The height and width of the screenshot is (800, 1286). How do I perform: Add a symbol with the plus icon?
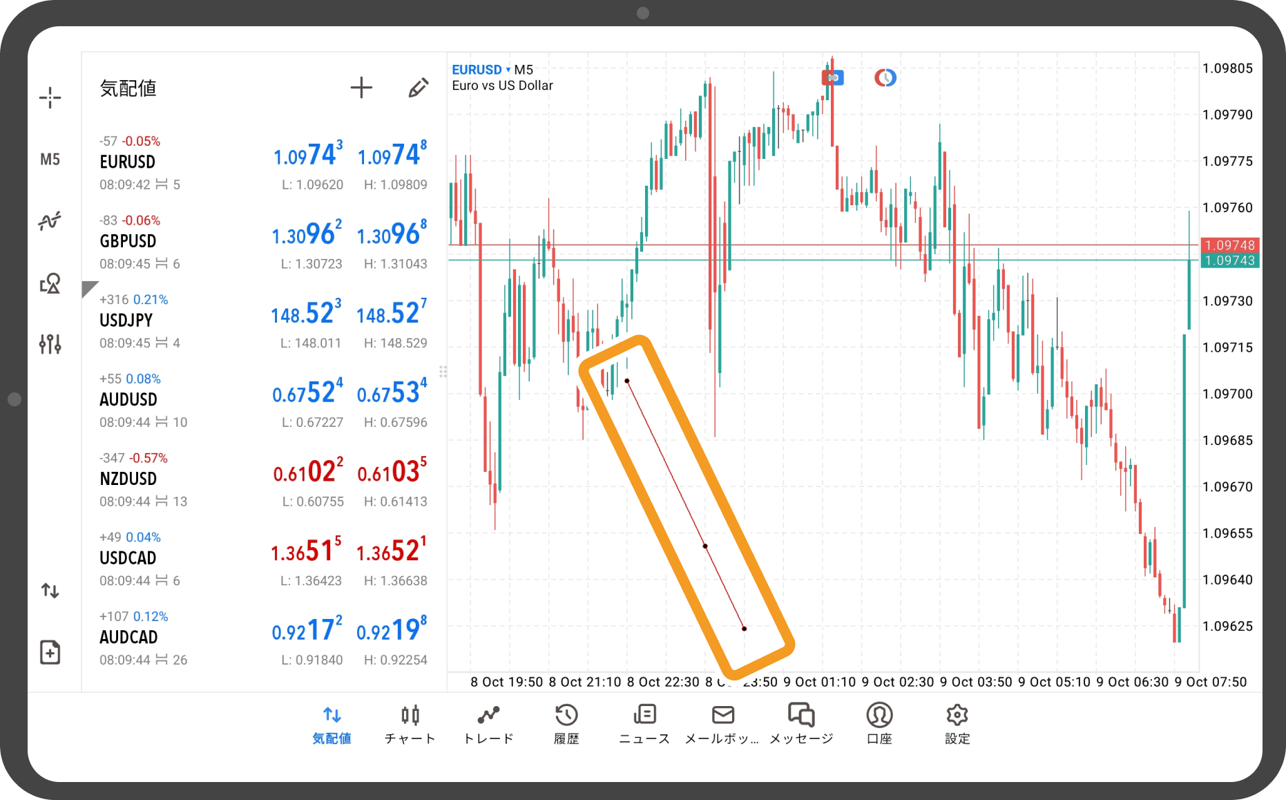(x=361, y=88)
